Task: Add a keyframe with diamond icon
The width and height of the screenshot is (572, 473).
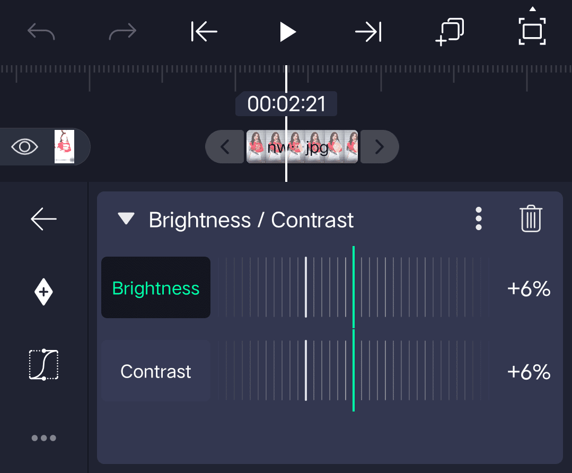Action: coord(43,292)
